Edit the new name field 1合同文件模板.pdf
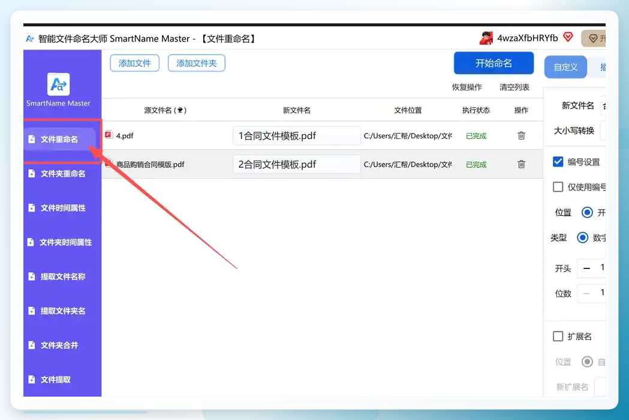Viewport: 629px width, 420px height. 296,136
